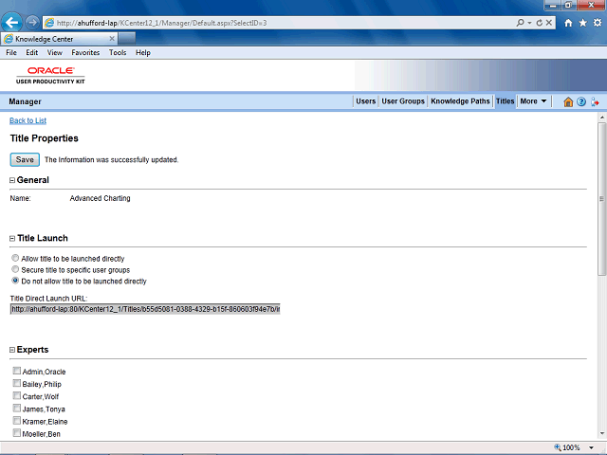Click the zoom magnifier icon in status bar
Image resolution: width=607 pixels, height=455 pixels.
pyautogui.click(x=558, y=447)
